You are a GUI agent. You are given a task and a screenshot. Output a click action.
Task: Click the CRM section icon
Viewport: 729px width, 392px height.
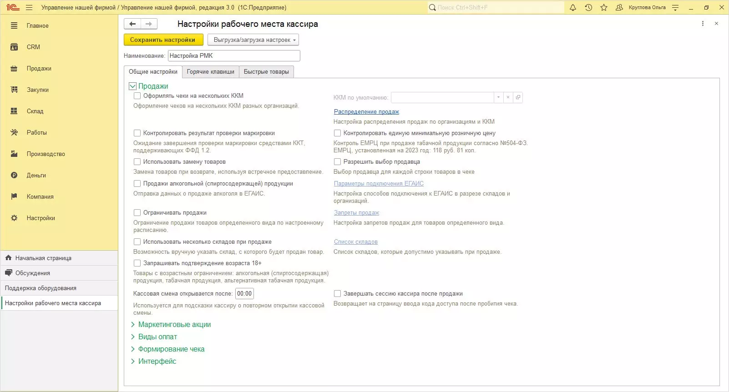(x=14, y=47)
